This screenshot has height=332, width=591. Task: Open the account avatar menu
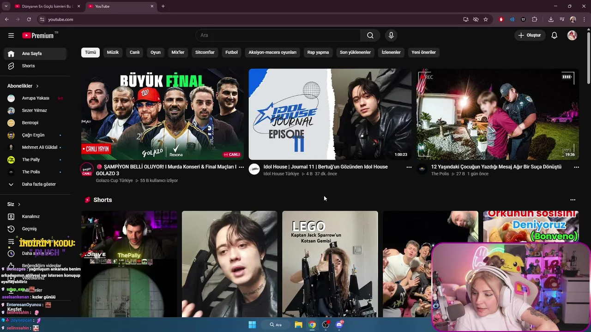coord(572,35)
